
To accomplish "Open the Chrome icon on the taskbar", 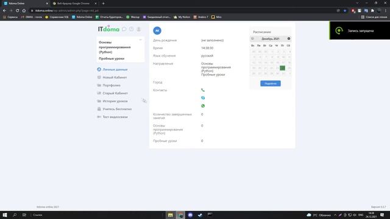I will [x=180, y=215].
